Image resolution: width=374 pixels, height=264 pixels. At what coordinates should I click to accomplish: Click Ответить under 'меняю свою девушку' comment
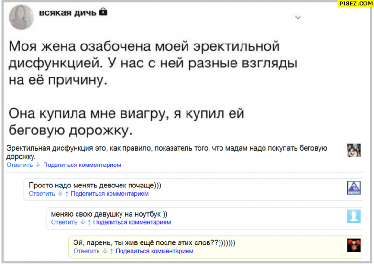64,222
